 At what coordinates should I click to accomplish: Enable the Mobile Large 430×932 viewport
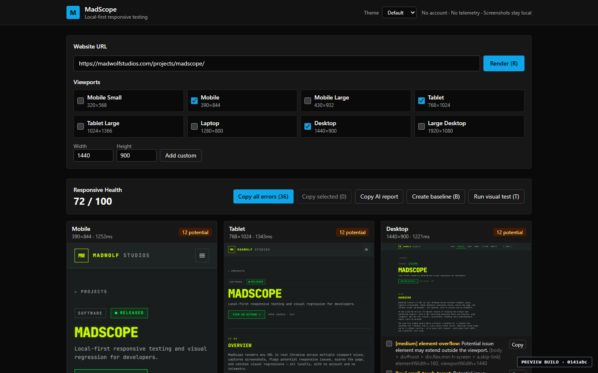click(x=308, y=101)
